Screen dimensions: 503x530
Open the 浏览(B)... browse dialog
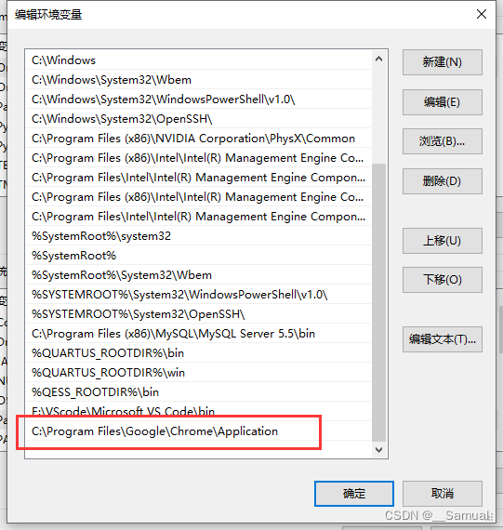(443, 141)
